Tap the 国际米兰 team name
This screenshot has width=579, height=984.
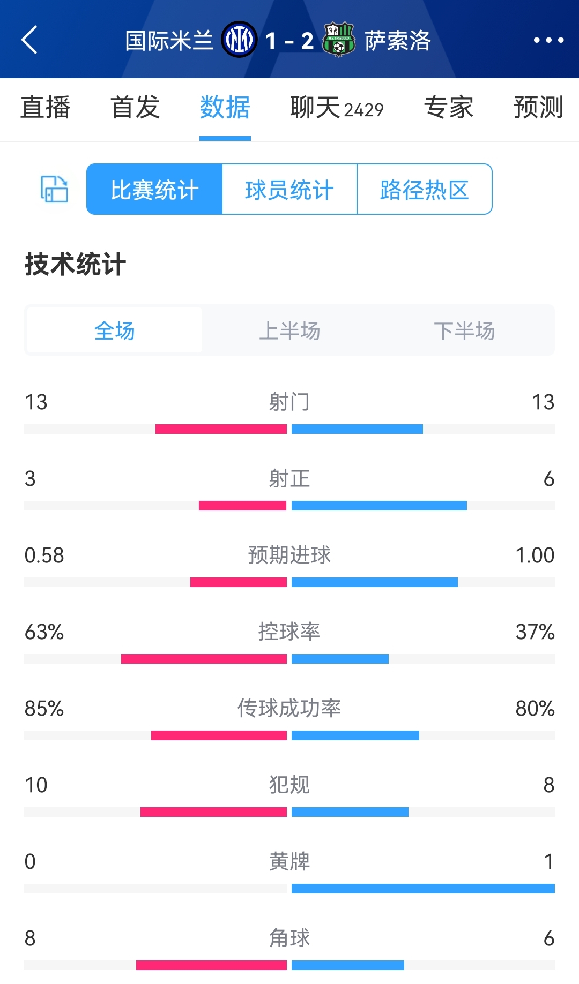169,41
